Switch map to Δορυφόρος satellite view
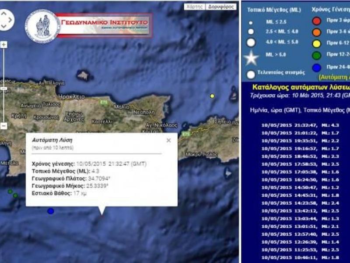The width and height of the screenshot is (350, 263). 221,7
